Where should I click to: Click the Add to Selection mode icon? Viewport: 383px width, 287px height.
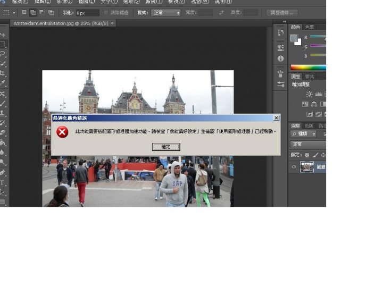click(x=33, y=12)
